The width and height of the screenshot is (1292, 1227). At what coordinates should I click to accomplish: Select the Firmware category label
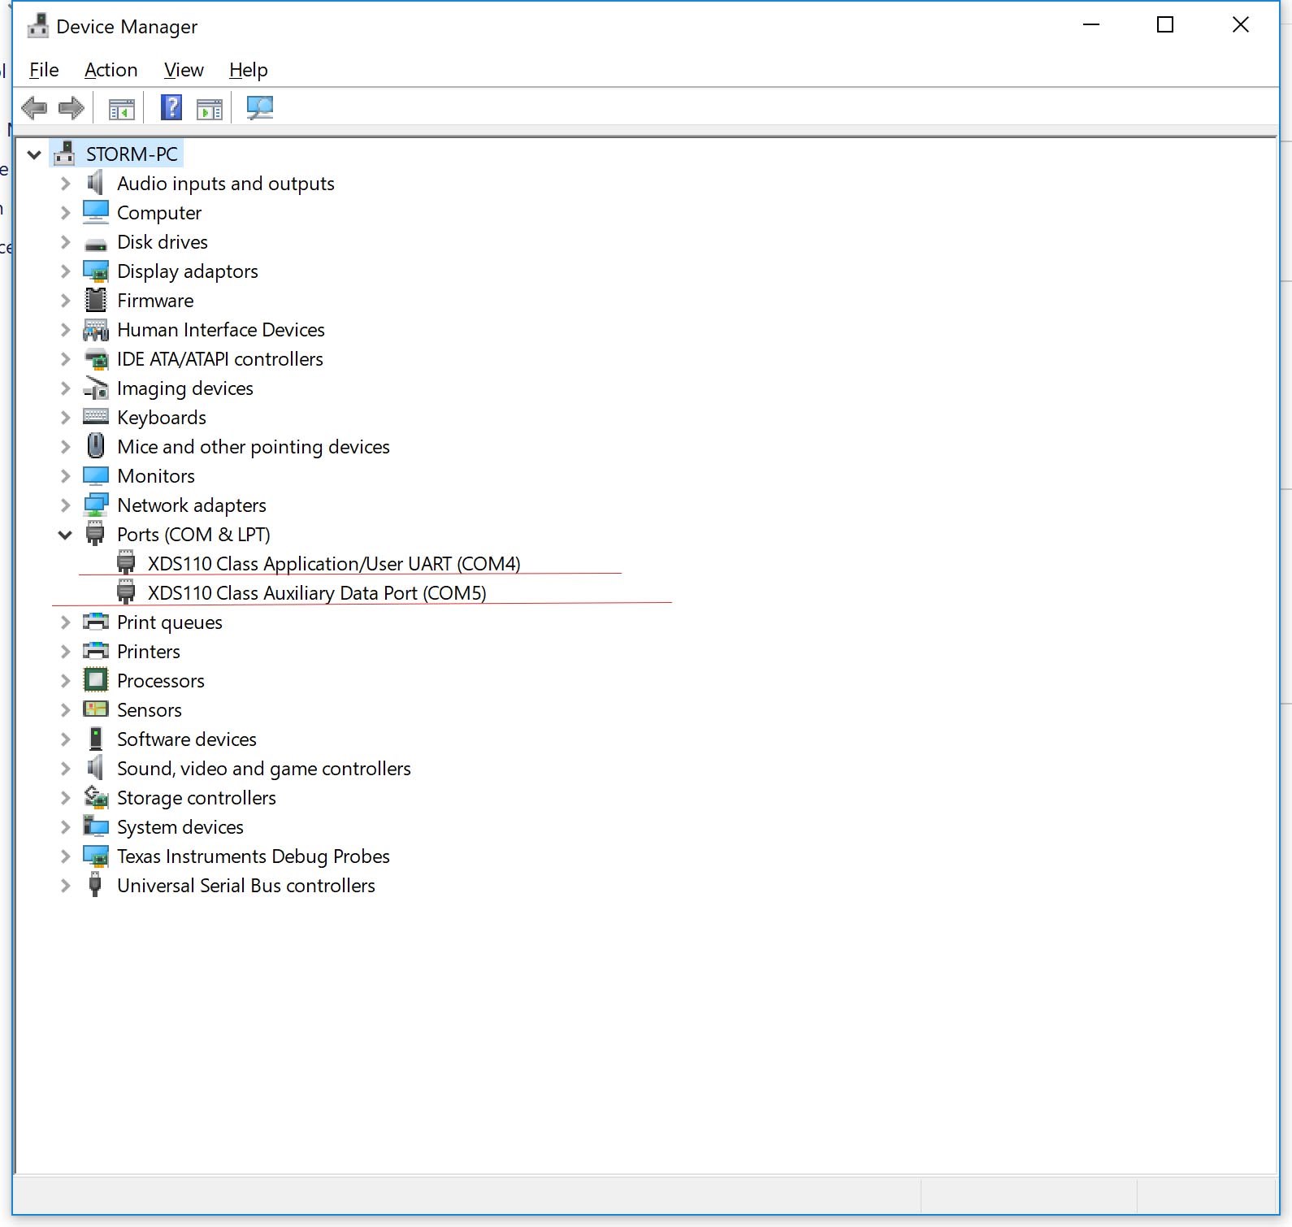click(155, 301)
